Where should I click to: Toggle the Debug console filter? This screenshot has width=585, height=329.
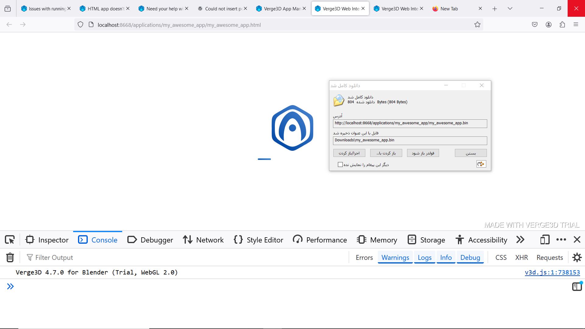click(x=470, y=258)
